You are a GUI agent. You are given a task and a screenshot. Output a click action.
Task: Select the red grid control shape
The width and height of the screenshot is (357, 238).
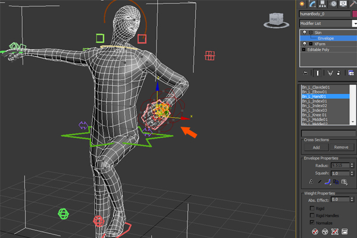pos(209,55)
